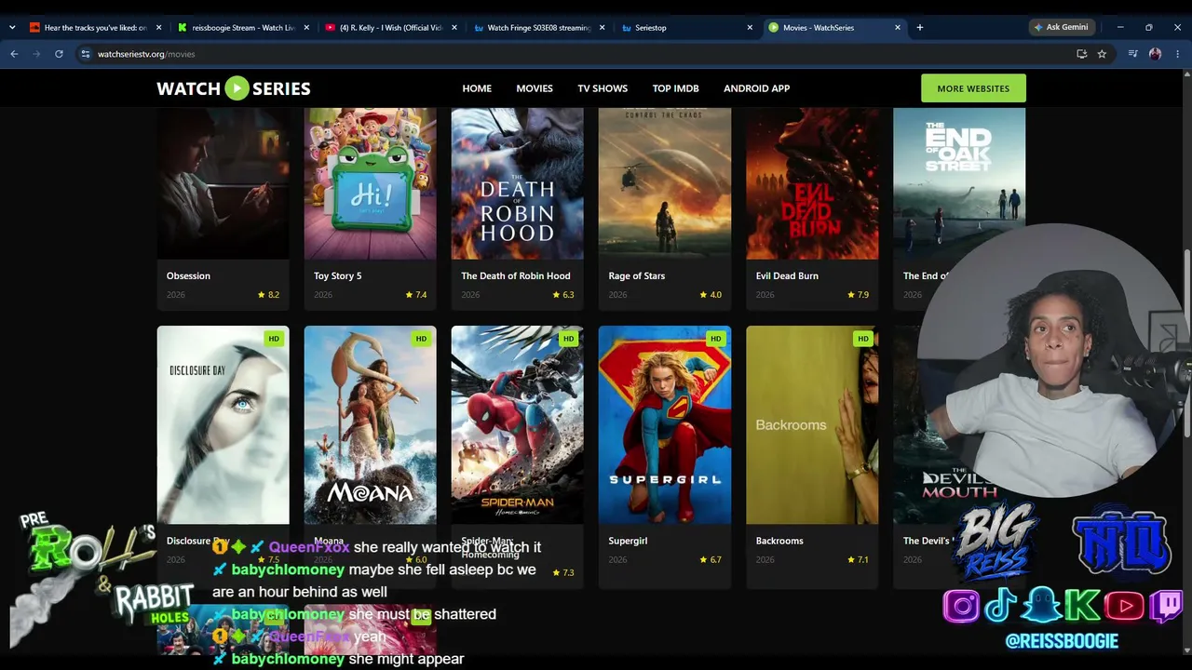
Task: Open the MOVIES menu item
Action: click(x=535, y=88)
